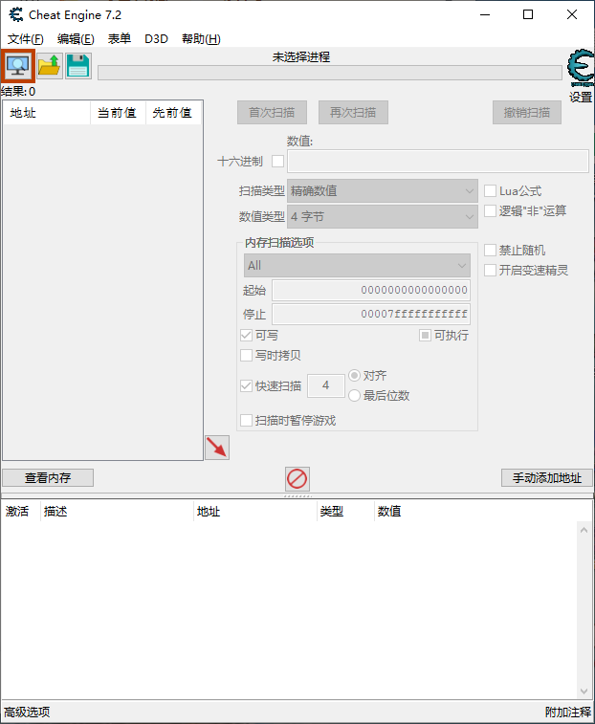Open the Cheat Engine logo settings icon

(x=581, y=68)
